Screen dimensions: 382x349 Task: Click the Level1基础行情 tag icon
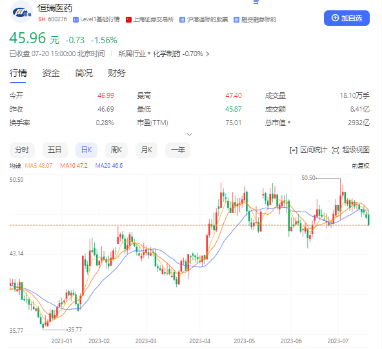[75, 20]
